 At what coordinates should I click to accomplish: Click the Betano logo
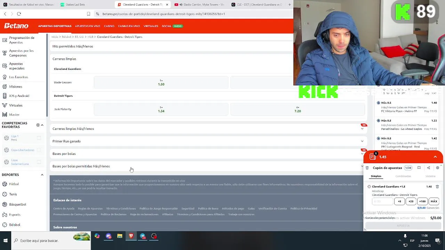[16, 26]
